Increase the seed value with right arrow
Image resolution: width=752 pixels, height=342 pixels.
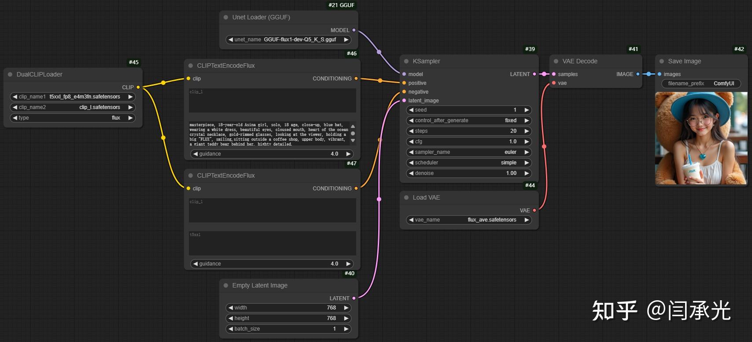(x=526, y=110)
